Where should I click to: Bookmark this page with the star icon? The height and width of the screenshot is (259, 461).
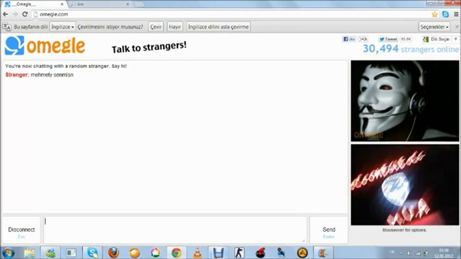435,14
